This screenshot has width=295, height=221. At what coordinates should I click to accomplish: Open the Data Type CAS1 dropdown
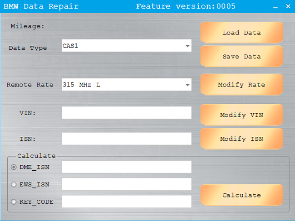coord(127,46)
